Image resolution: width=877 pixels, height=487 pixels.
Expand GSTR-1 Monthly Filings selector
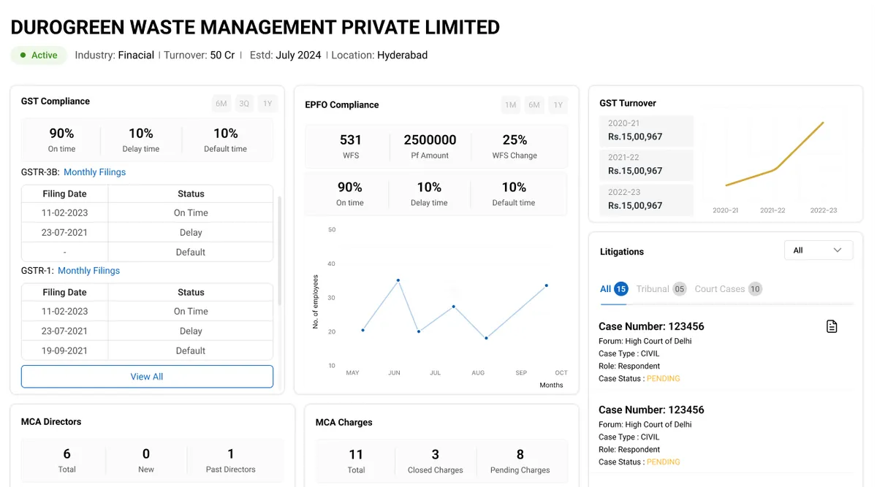pyautogui.click(x=88, y=271)
